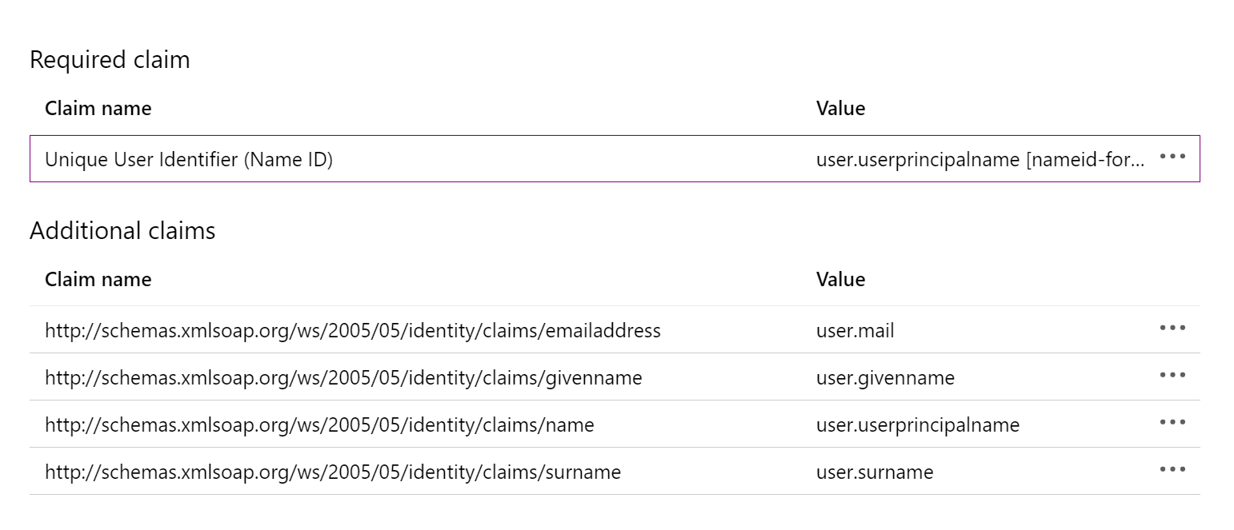Select user.userprincipalname value in the claims/name row
Image resolution: width=1234 pixels, height=530 pixels.
(x=917, y=424)
